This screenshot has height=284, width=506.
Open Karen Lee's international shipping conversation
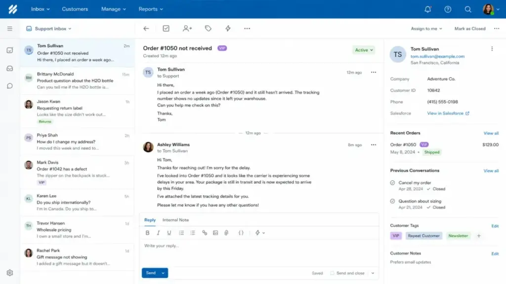tap(78, 202)
